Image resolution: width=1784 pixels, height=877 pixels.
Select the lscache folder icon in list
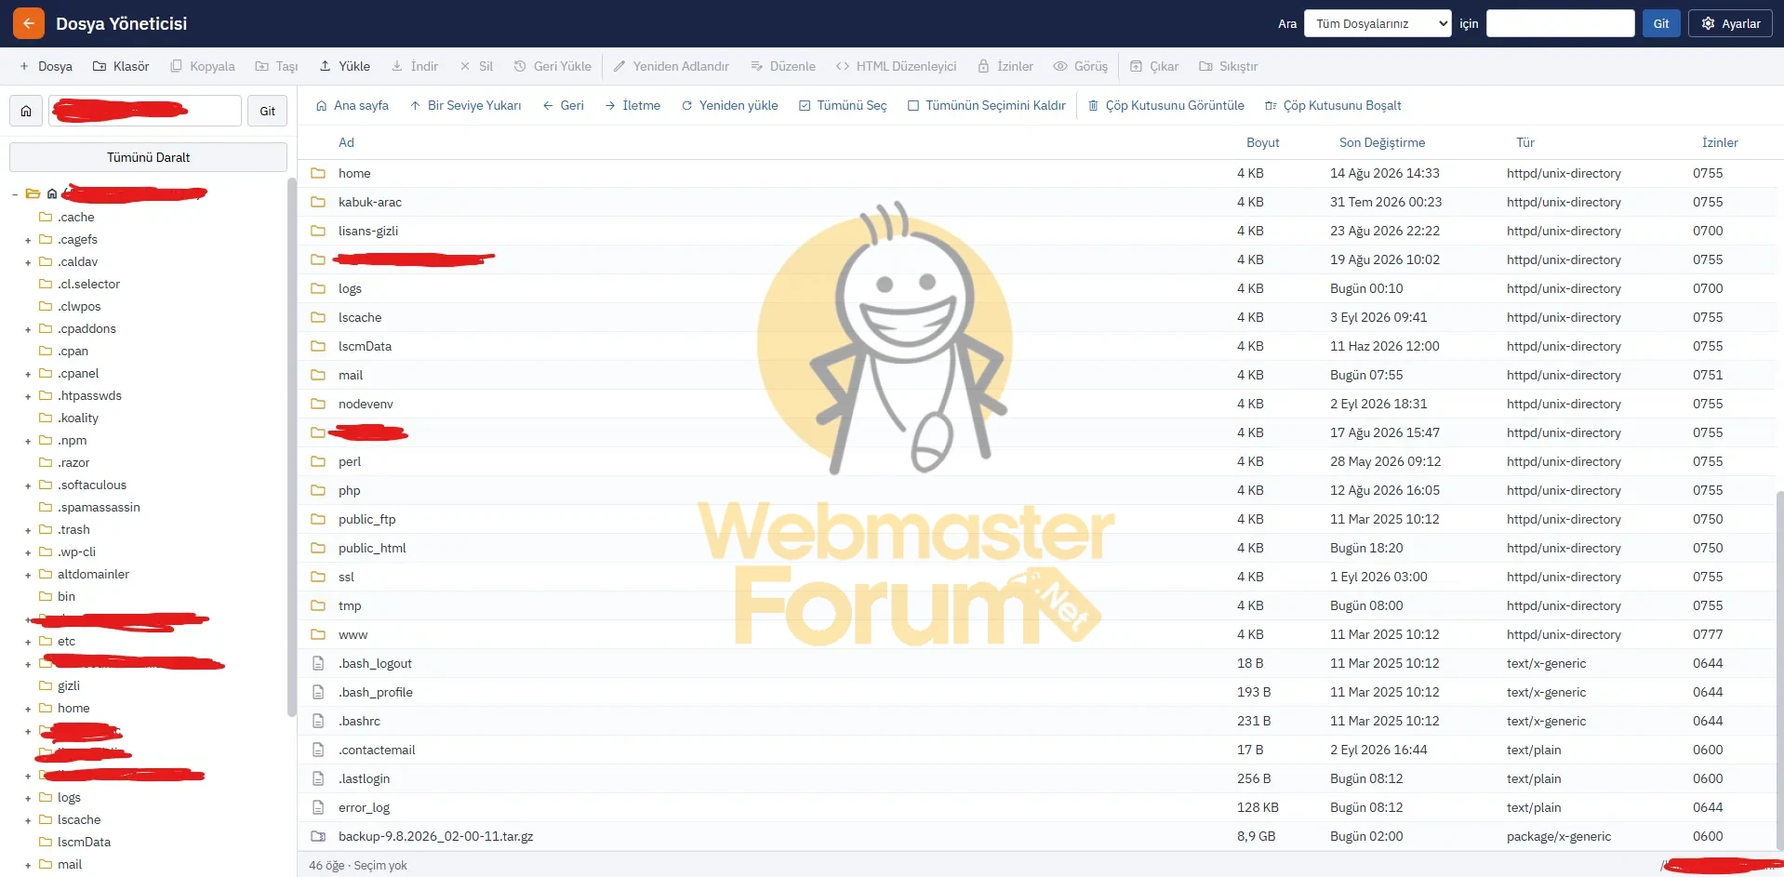[318, 317]
